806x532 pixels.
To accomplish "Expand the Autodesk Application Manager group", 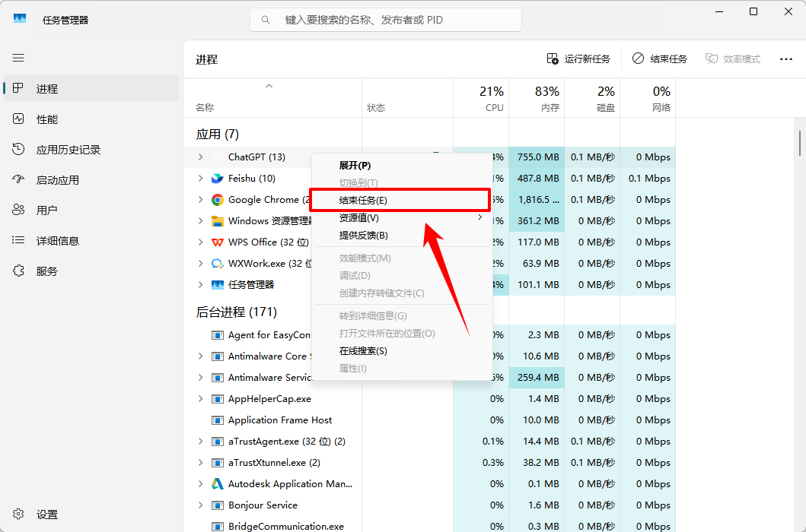I will (x=200, y=483).
